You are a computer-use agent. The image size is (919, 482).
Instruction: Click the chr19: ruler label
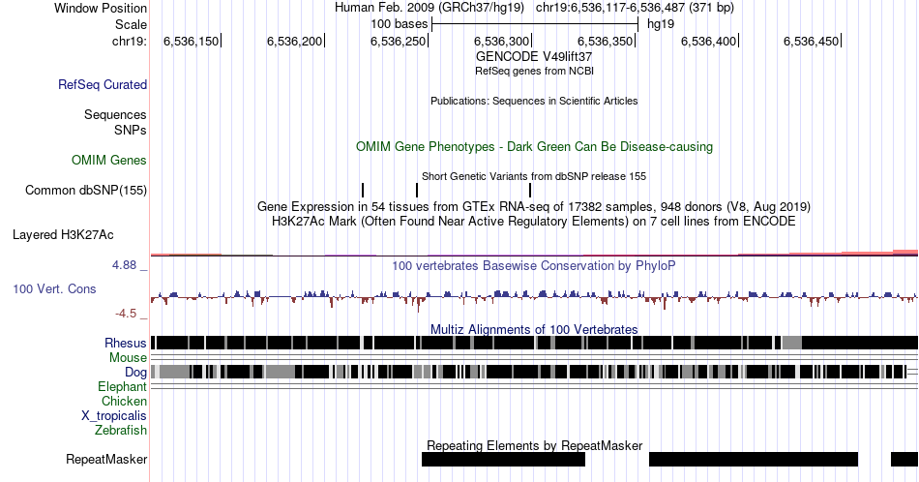130,41
